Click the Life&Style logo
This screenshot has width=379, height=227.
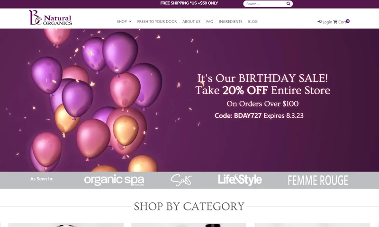point(240,180)
